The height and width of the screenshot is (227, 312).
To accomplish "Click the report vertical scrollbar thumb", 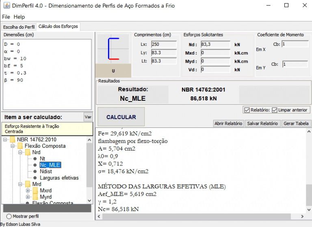I will click(309, 195).
